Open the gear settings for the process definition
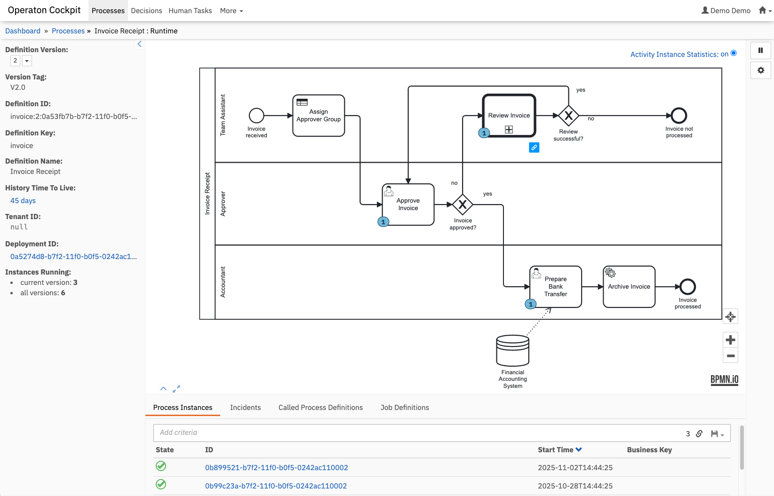The height and width of the screenshot is (496, 774). (x=760, y=70)
